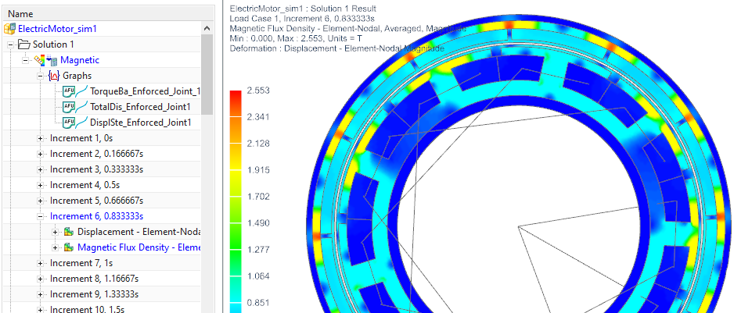Collapse the Solution 1 tree node
Viewport: 741px width, 313px height.
pyautogui.click(x=9, y=44)
